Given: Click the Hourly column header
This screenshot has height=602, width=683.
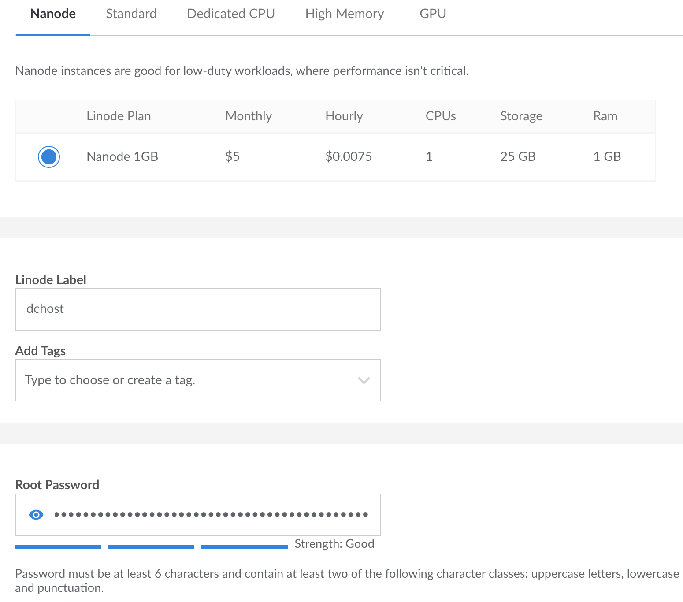Looking at the screenshot, I should [x=344, y=116].
